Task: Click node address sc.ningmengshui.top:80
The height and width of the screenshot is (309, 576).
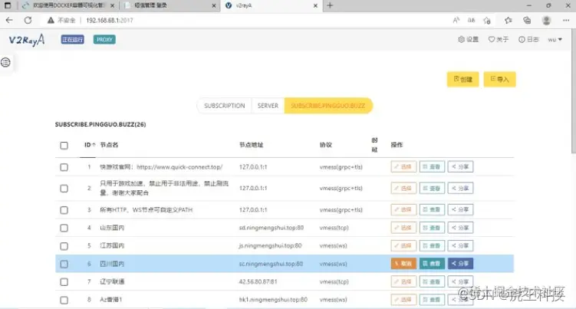Action: [271, 264]
